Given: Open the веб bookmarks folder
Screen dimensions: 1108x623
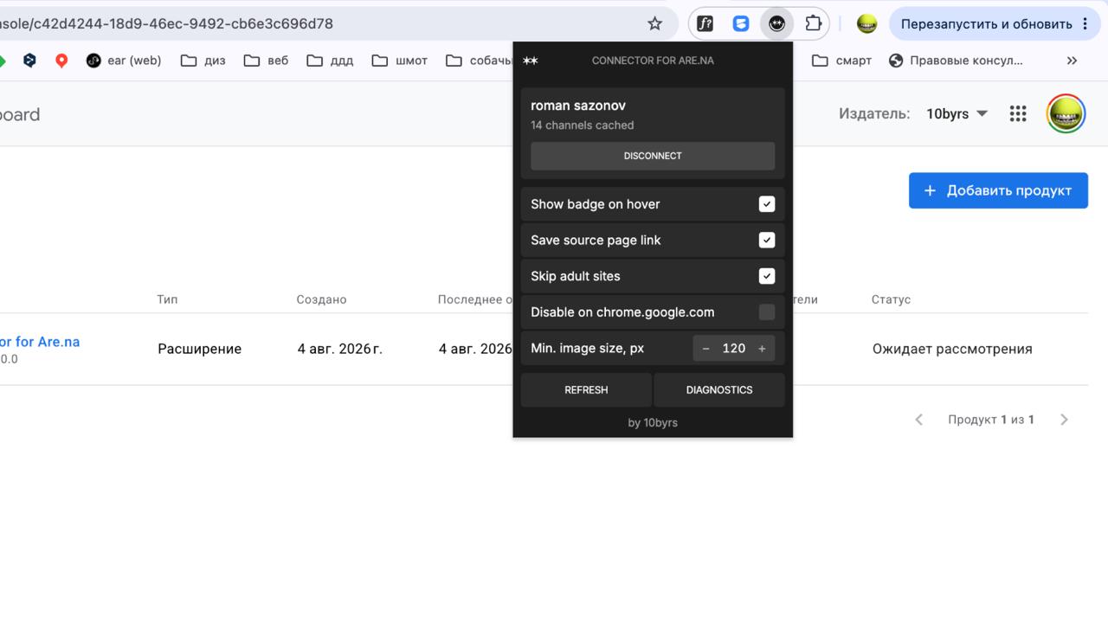Looking at the screenshot, I should tap(267, 61).
